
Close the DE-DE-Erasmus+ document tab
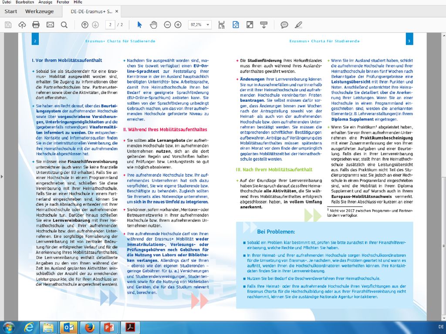pyautogui.click(x=117, y=12)
